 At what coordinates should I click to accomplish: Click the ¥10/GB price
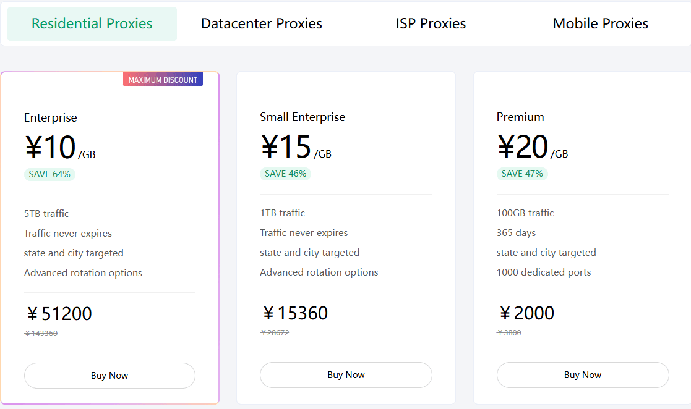pyautogui.click(x=59, y=148)
